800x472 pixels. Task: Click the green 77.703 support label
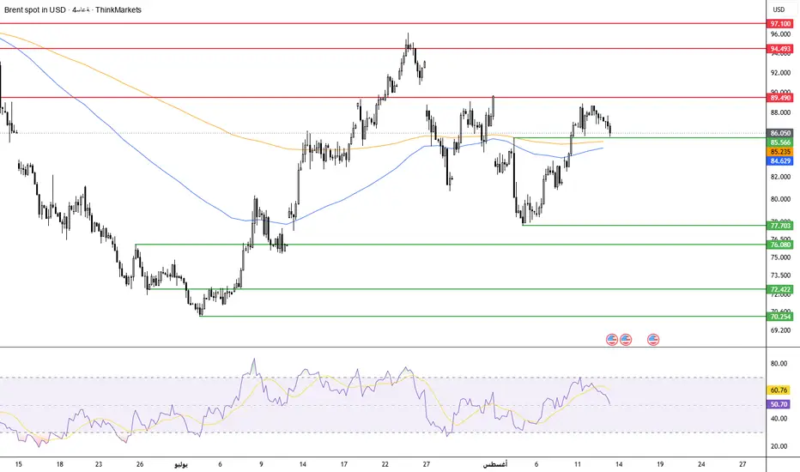[x=780, y=226]
